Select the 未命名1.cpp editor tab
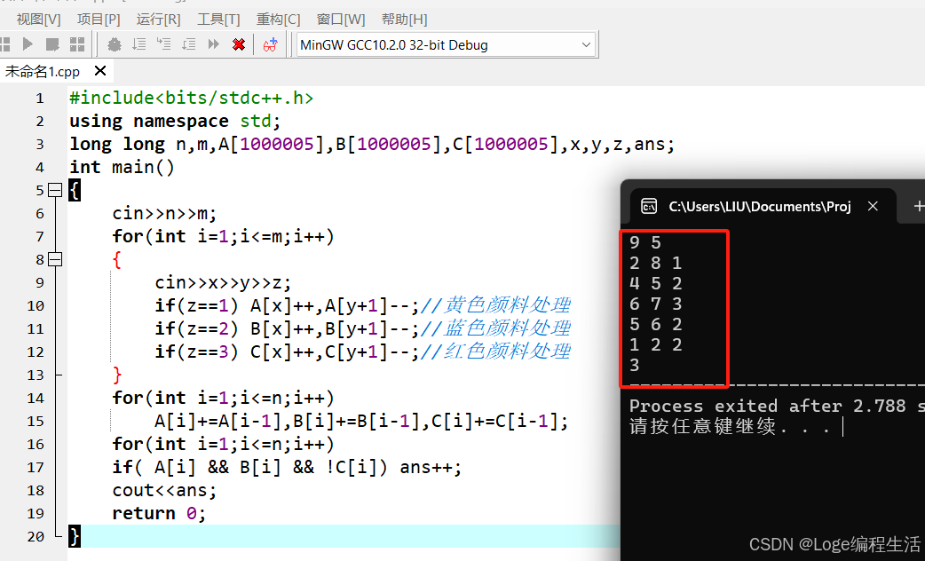 pos(43,71)
